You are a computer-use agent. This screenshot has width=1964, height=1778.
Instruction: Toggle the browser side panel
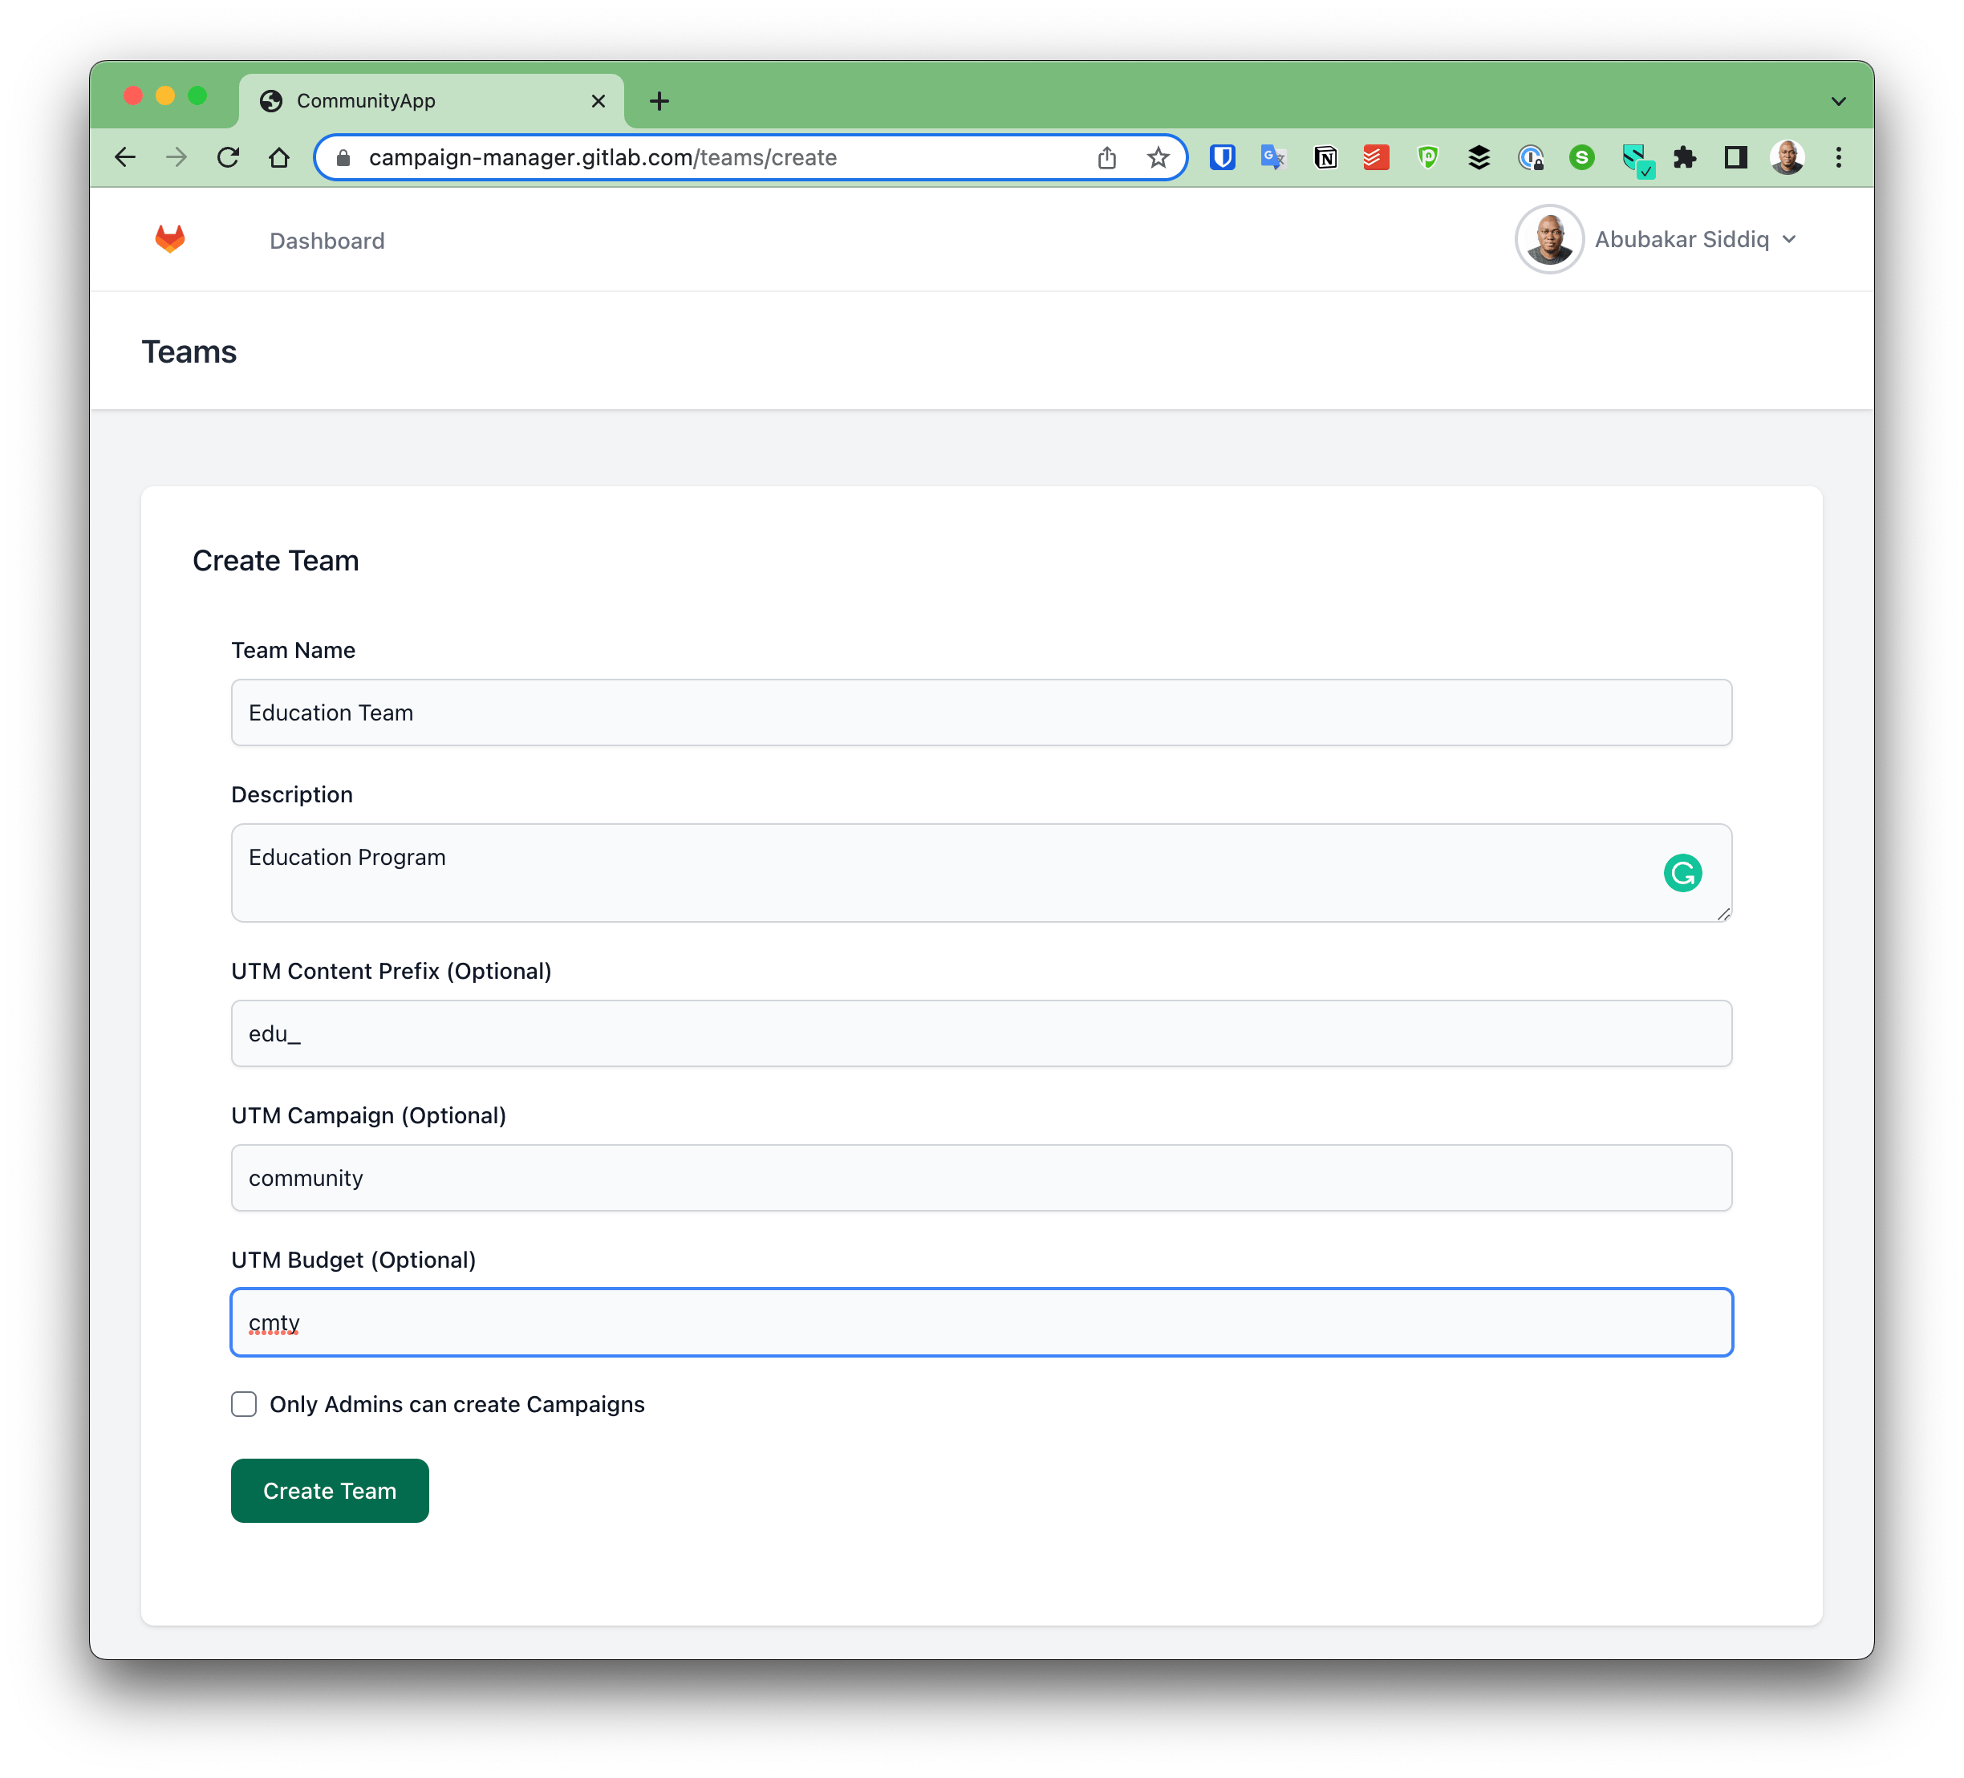tap(1736, 156)
